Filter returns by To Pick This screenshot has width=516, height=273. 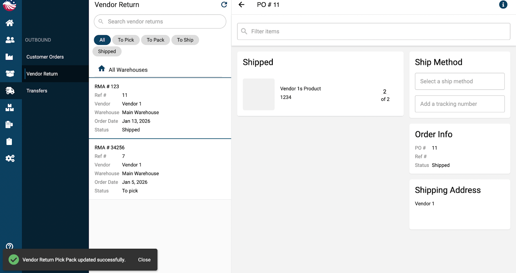coord(126,40)
